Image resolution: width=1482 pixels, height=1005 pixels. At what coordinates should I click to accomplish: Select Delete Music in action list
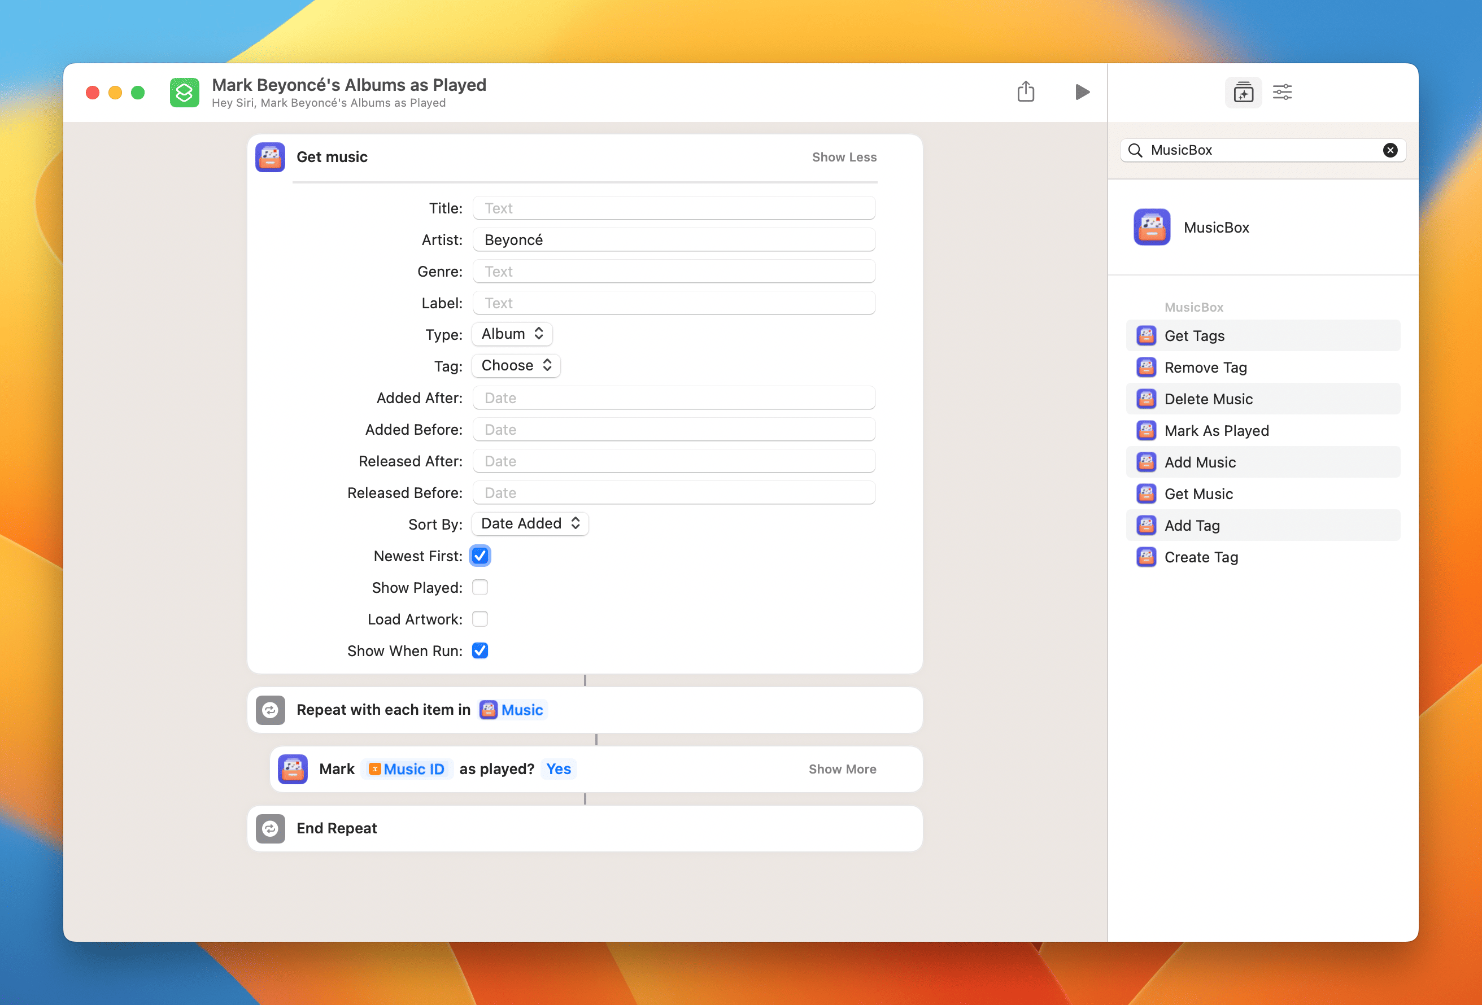tap(1263, 399)
